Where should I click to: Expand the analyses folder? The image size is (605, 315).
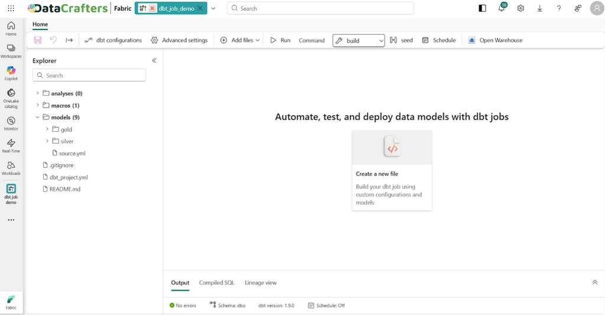(37, 93)
